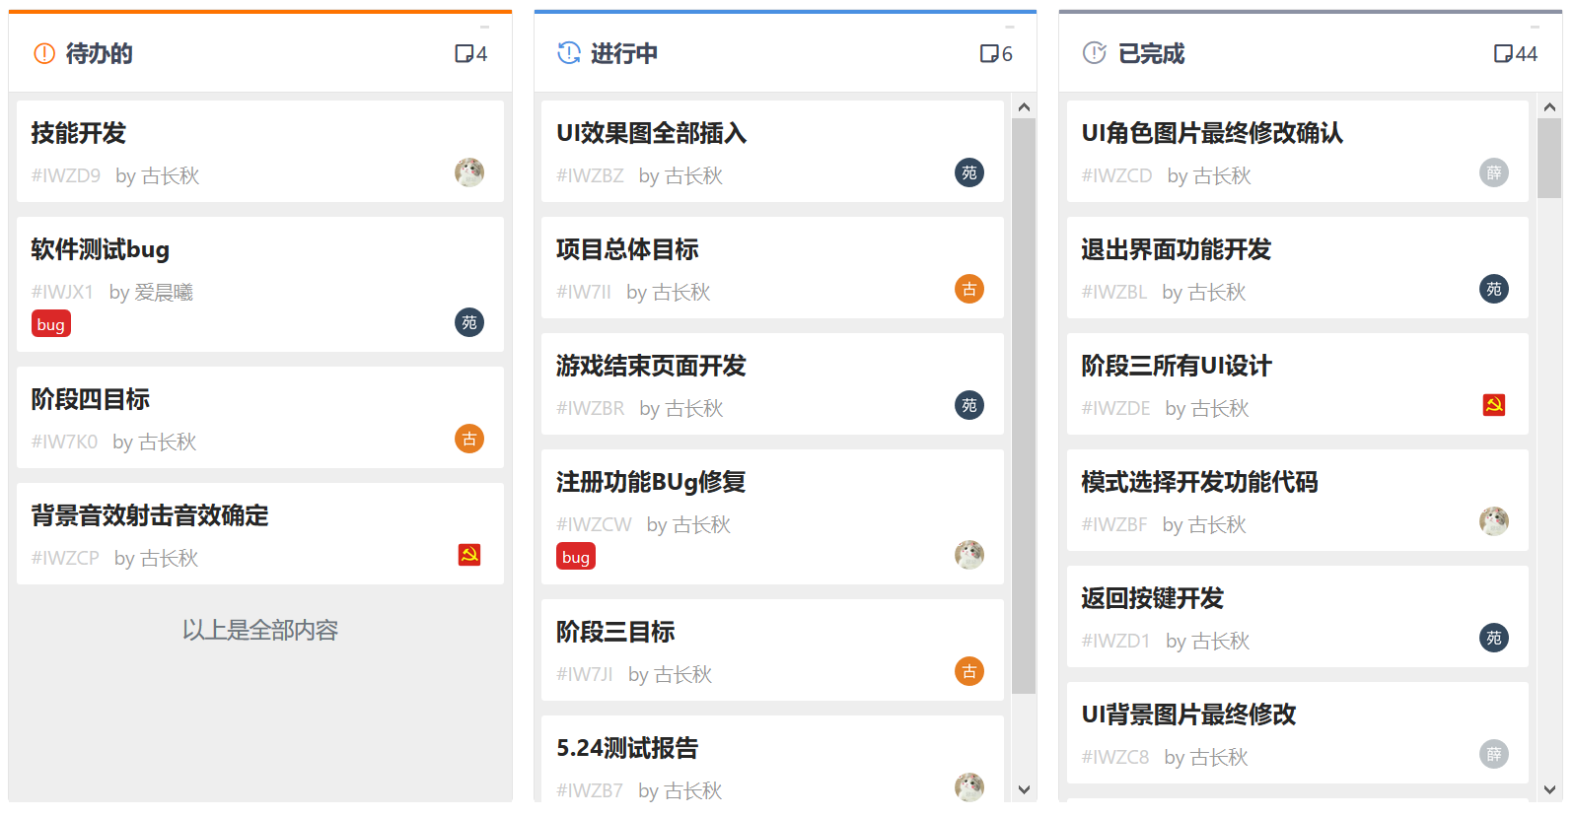Open the 返回按键开发 issue

coord(1153,598)
